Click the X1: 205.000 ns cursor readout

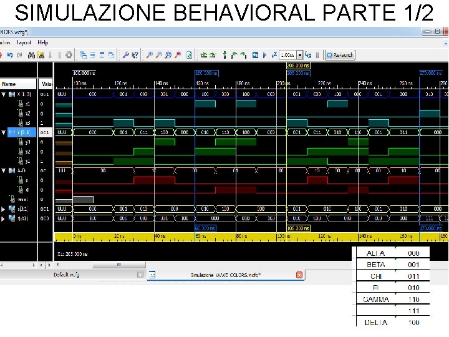pos(72,254)
